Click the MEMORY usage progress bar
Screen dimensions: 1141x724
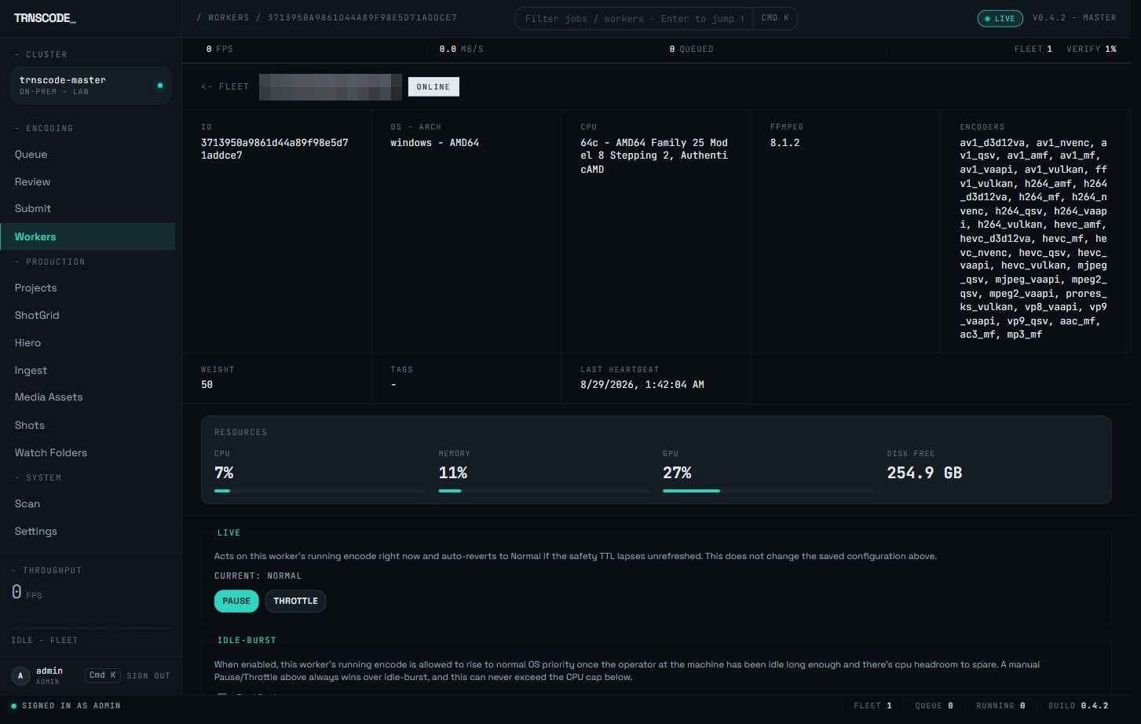click(544, 491)
